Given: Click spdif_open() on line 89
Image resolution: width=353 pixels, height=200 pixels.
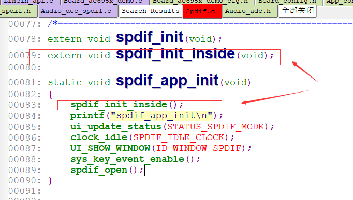Looking at the screenshot, I should (107, 170).
